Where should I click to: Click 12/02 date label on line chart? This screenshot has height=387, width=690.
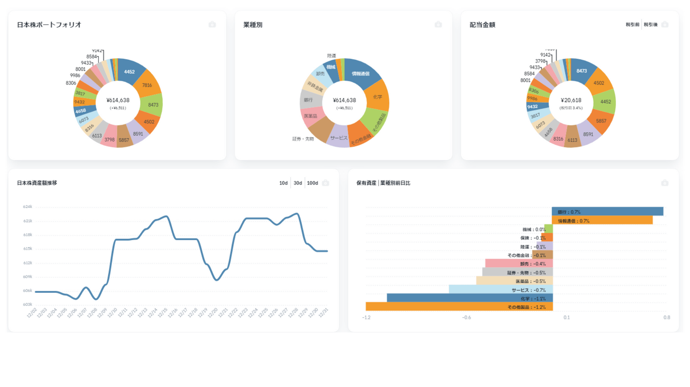(32, 313)
